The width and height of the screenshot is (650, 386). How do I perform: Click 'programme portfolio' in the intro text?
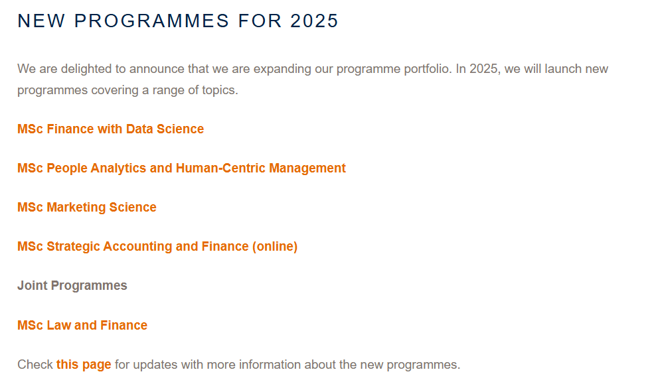pyautogui.click(x=393, y=69)
